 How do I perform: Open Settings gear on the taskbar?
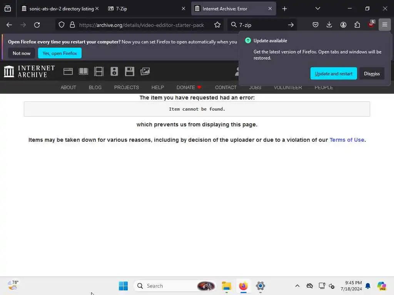(260, 286)
